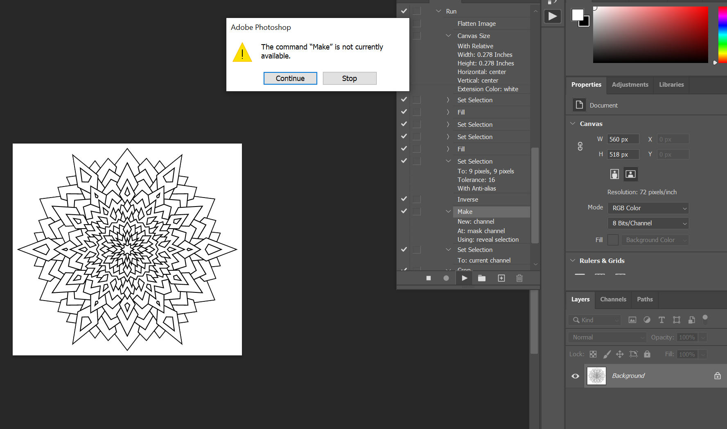Open a new action set folder icon
This screenshot has height=429, width=727.
pos(482,278)
